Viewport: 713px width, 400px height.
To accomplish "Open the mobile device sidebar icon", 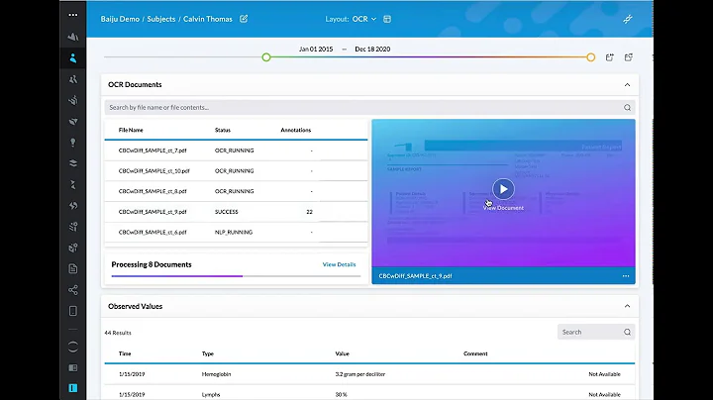I will (x=72, y=311).
